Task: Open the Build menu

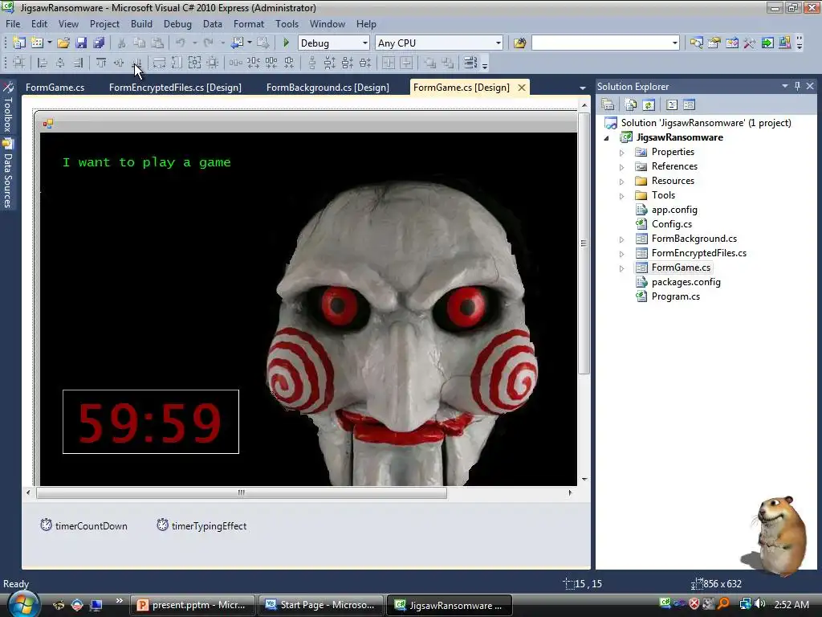Action: [x=141, y=24]
